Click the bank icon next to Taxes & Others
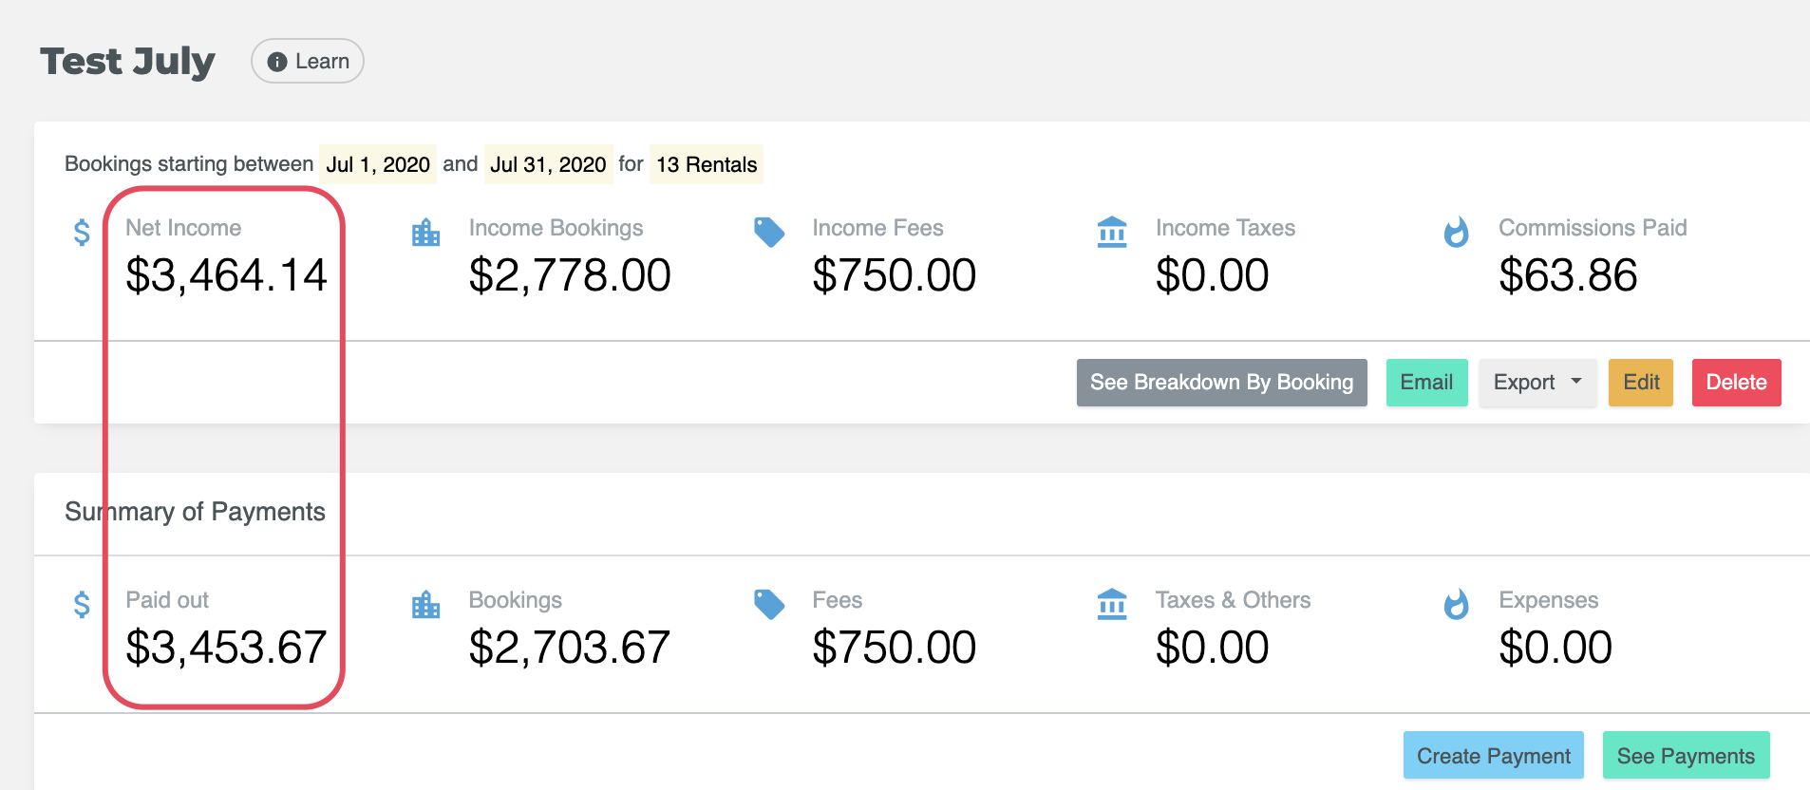The width and height of the screenshot is (1810, 790). coord(1111,604)
